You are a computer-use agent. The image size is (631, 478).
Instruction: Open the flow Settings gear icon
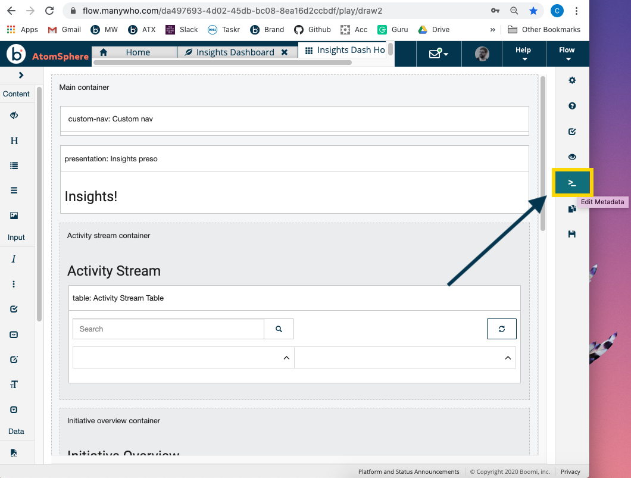[x=571, y=80]
